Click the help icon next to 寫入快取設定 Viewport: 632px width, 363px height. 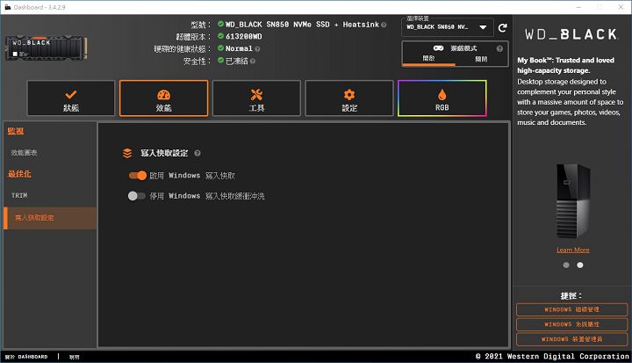(197, 153)
